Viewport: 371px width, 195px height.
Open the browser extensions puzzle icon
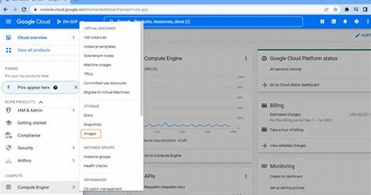[346, 10]
